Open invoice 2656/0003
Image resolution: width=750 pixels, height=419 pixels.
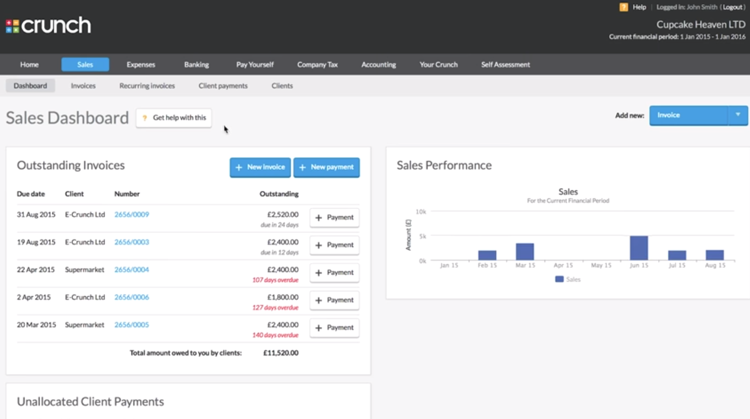click(x=132, y=242)
